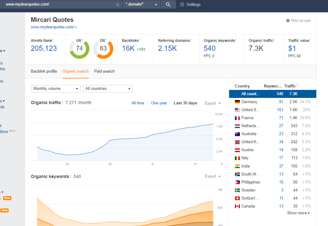Click the Italy flag icon

pos(237,158)
